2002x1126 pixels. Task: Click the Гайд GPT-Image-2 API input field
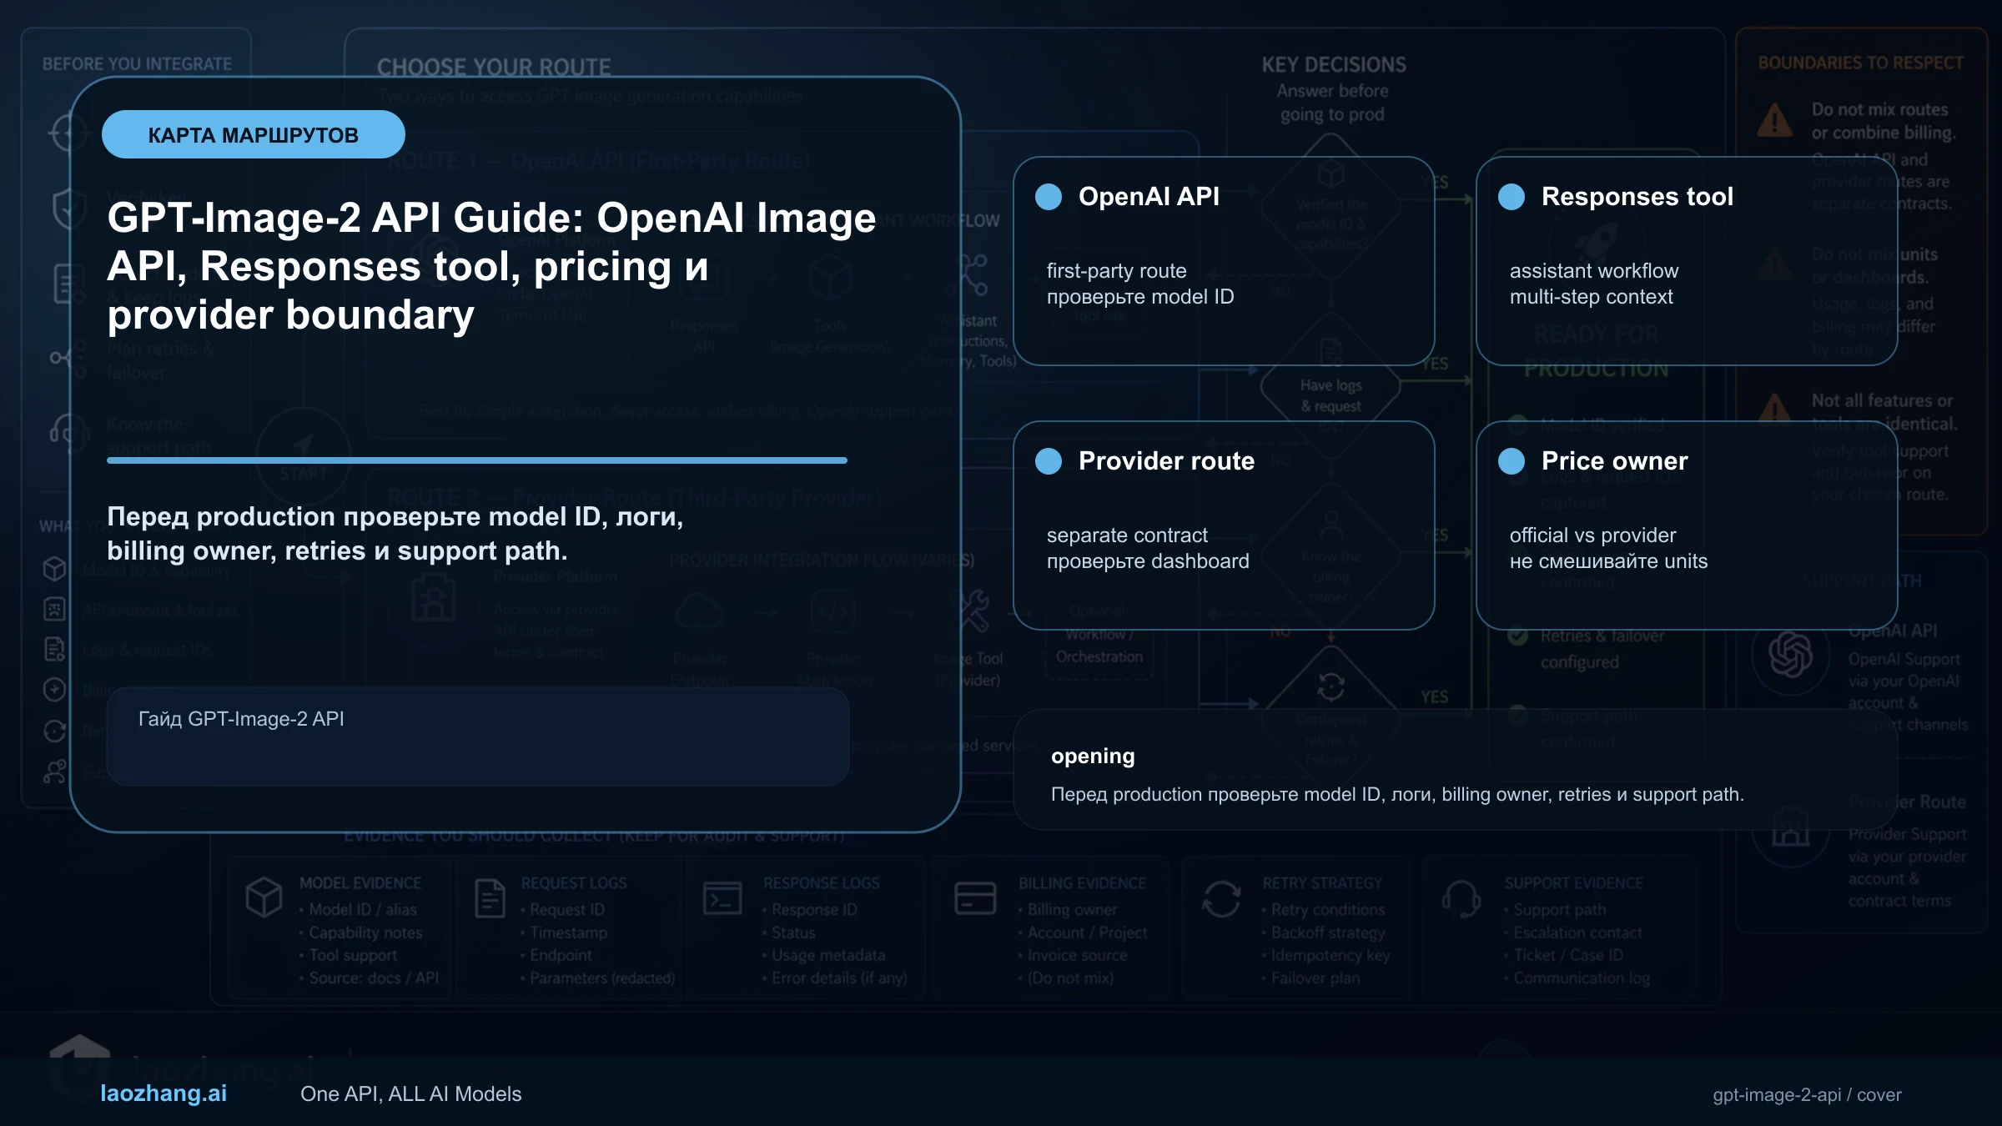(x=477, y=737)
